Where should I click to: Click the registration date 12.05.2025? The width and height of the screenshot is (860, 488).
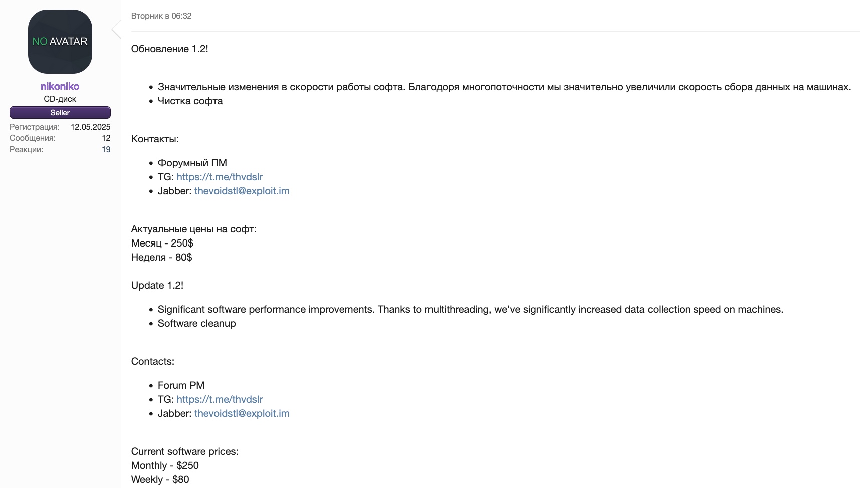[90, 127]
